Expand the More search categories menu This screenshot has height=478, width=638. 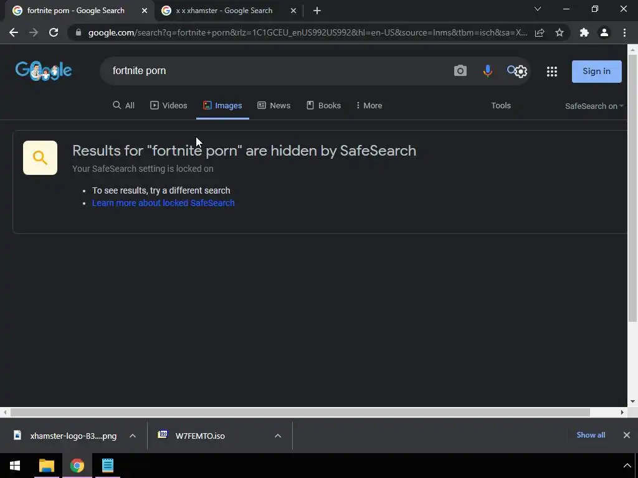click(x=369, y=105)
